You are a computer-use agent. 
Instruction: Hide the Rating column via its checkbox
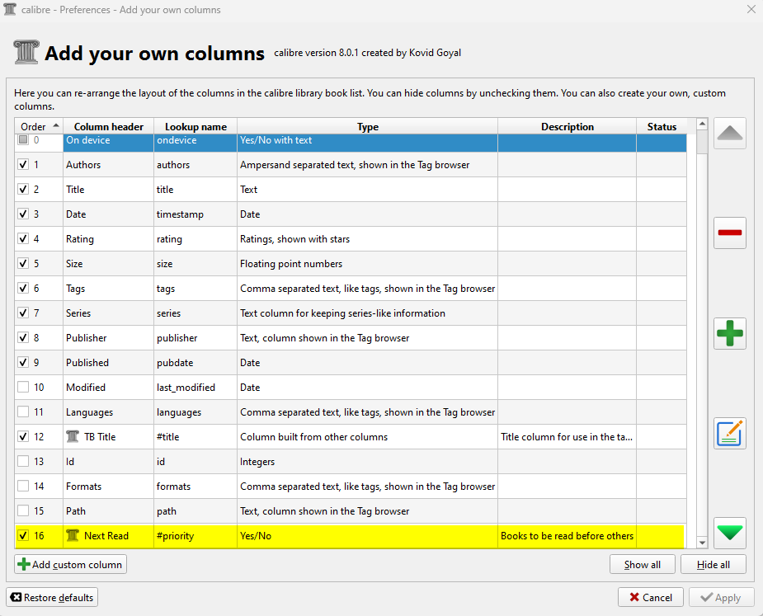(x=23, y=238)
